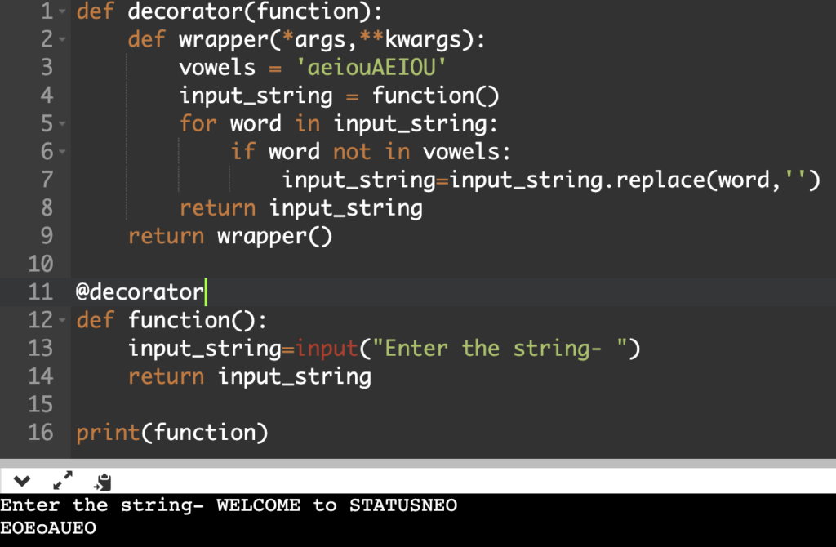Click the input keyword on line 13

tap(327, 349)
